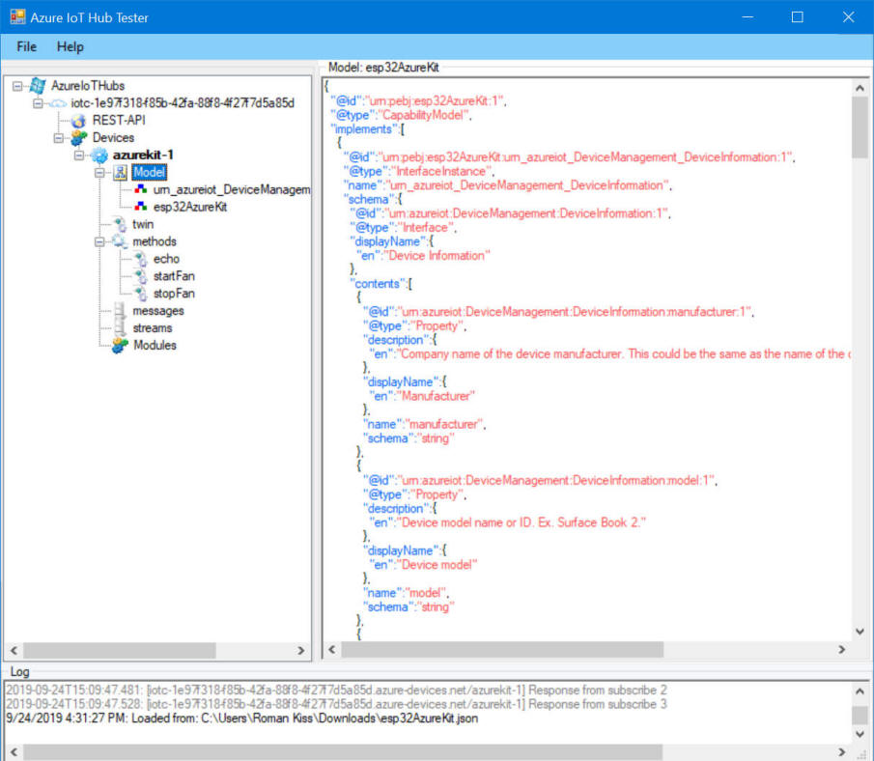The image size is (874, 761).
Task: Click the "Model: esp32AzureKit" panel heading
Action: click(x=383, y=68)
